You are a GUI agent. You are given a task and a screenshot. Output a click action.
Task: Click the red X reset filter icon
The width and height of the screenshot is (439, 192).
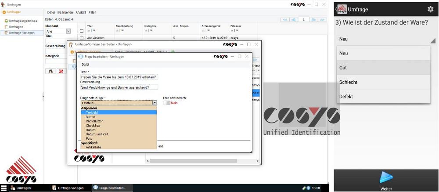point(61,71)
